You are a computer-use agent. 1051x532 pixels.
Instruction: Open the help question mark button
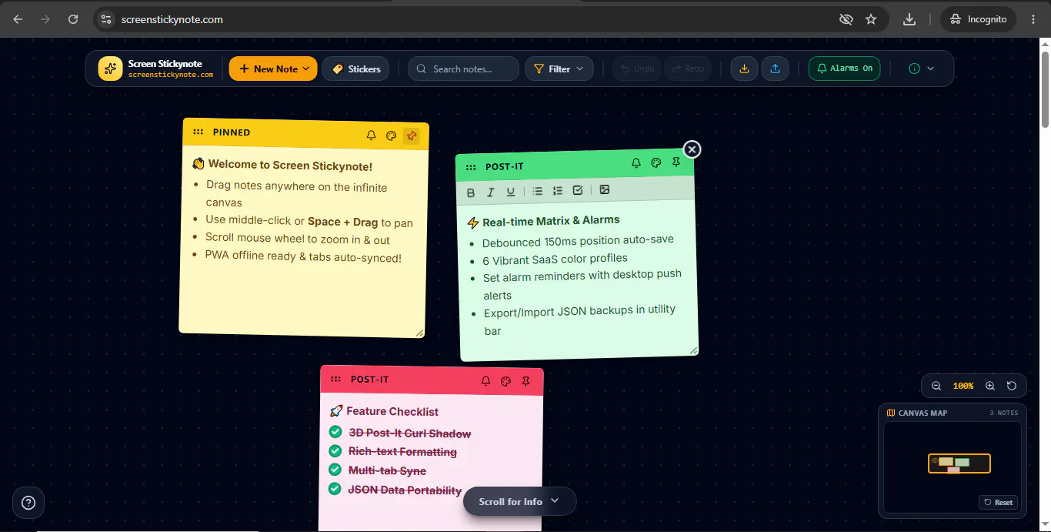(28, 503)
